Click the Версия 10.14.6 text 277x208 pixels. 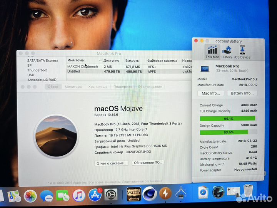tap(106, 115)
